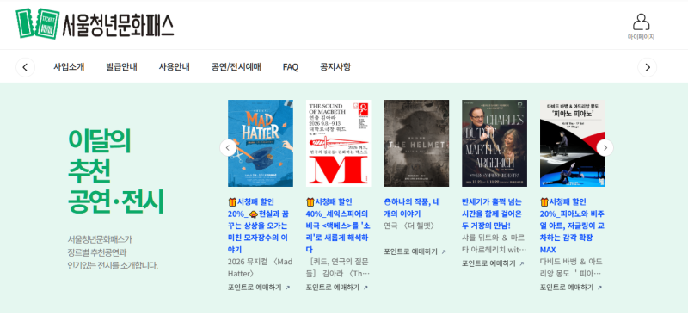Click the emoji icon before 하나의 작품
This screenshot has width=688, height=322.
[387, 202]
